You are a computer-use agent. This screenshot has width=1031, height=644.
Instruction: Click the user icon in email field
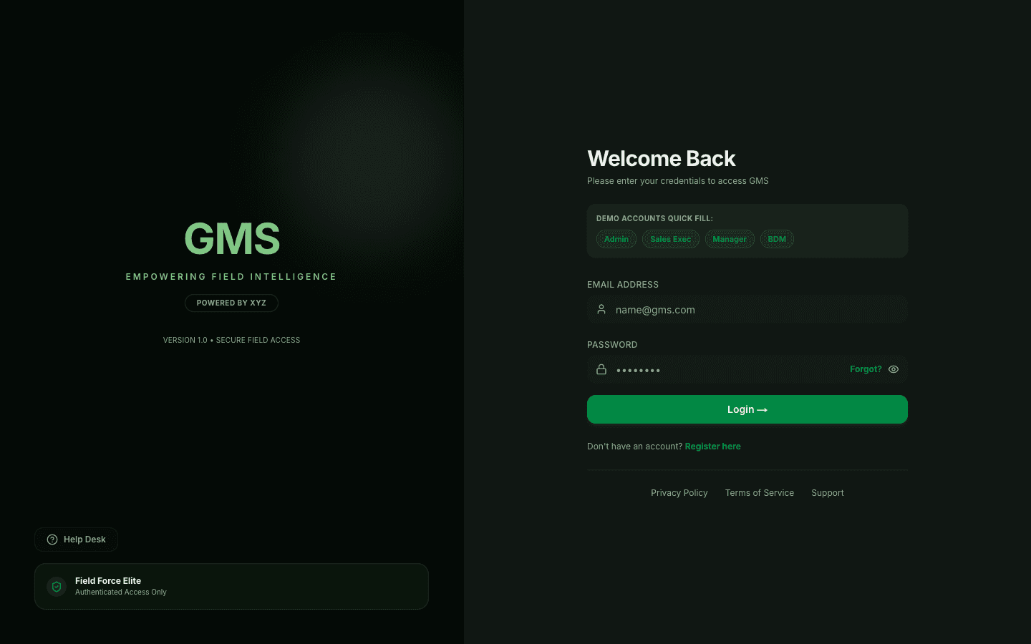click(601, 309)
